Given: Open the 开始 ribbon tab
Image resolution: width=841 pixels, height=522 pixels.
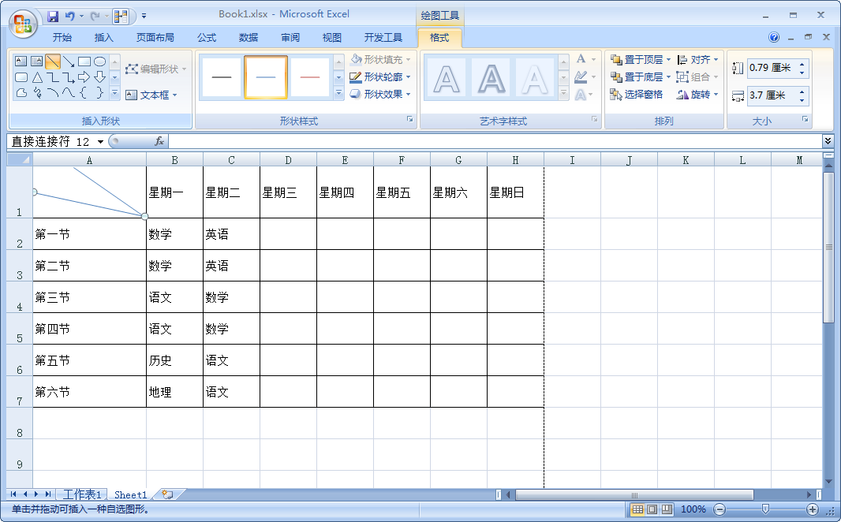Looking at the screenshot, I should point(62,37).
